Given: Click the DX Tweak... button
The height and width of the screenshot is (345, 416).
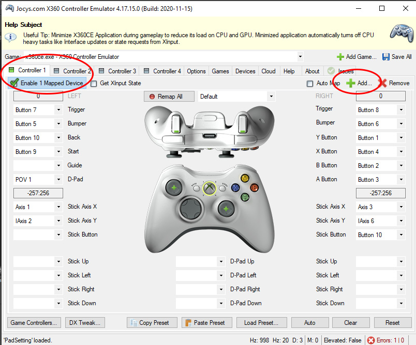Looking at the screenshot, I should (x=85, y=323).
